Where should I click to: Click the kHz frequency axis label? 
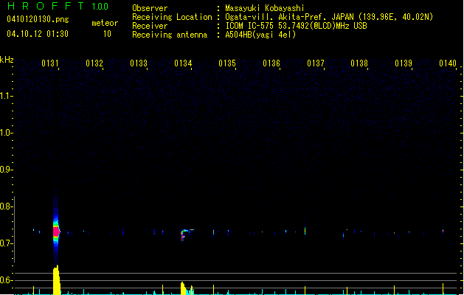point(7,60)
